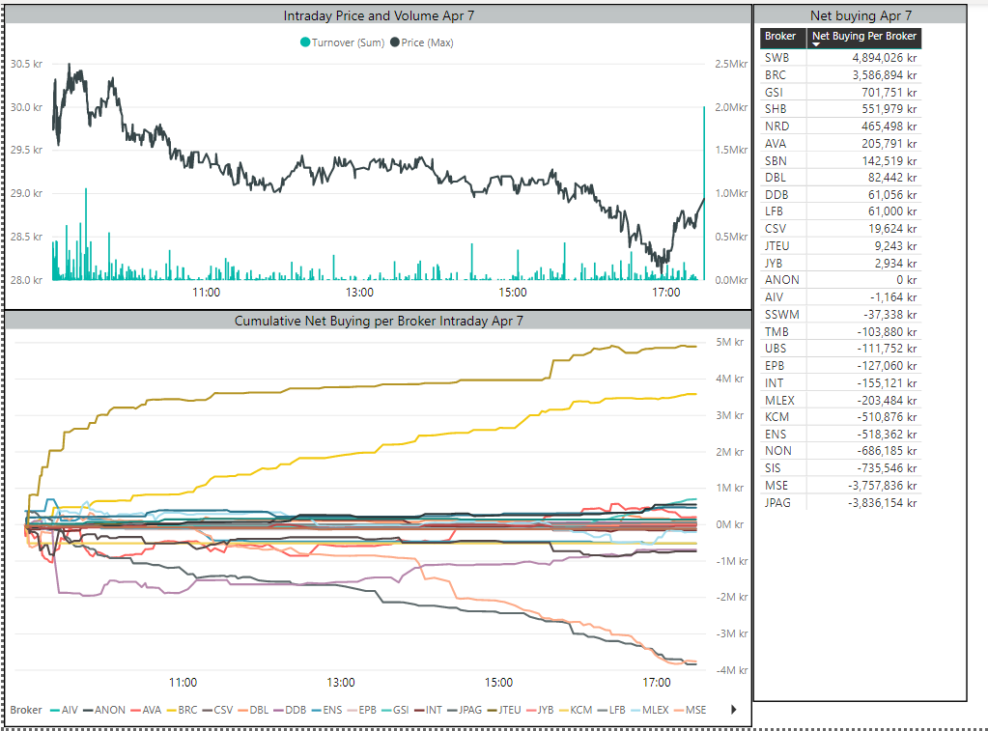Click the gold JTEU marker in the broker legend
988x731 pixels.
(491, 710)
